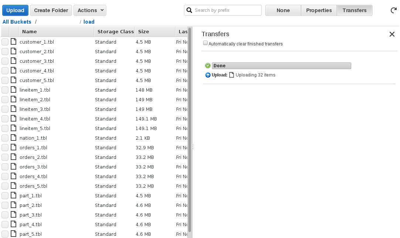
Task: Select the None view tab
Action: [x=283, y=10]
